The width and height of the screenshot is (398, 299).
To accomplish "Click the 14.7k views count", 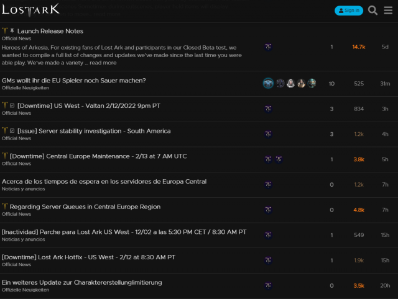I will click(359, 47).
